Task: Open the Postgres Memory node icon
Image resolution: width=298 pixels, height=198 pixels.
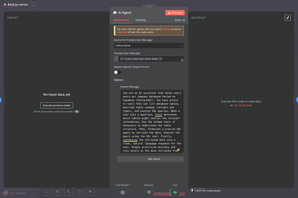Action: 149,192
